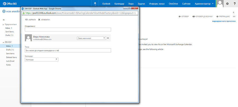This screenshot has height=107, width=238.
Task: Open Хора in the top navigation
Action: (x=131, y=4)
